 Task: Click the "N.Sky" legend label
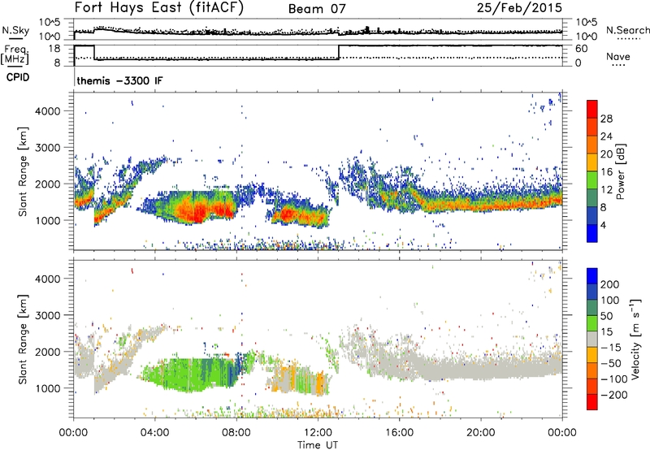click(x=15, y=31)
